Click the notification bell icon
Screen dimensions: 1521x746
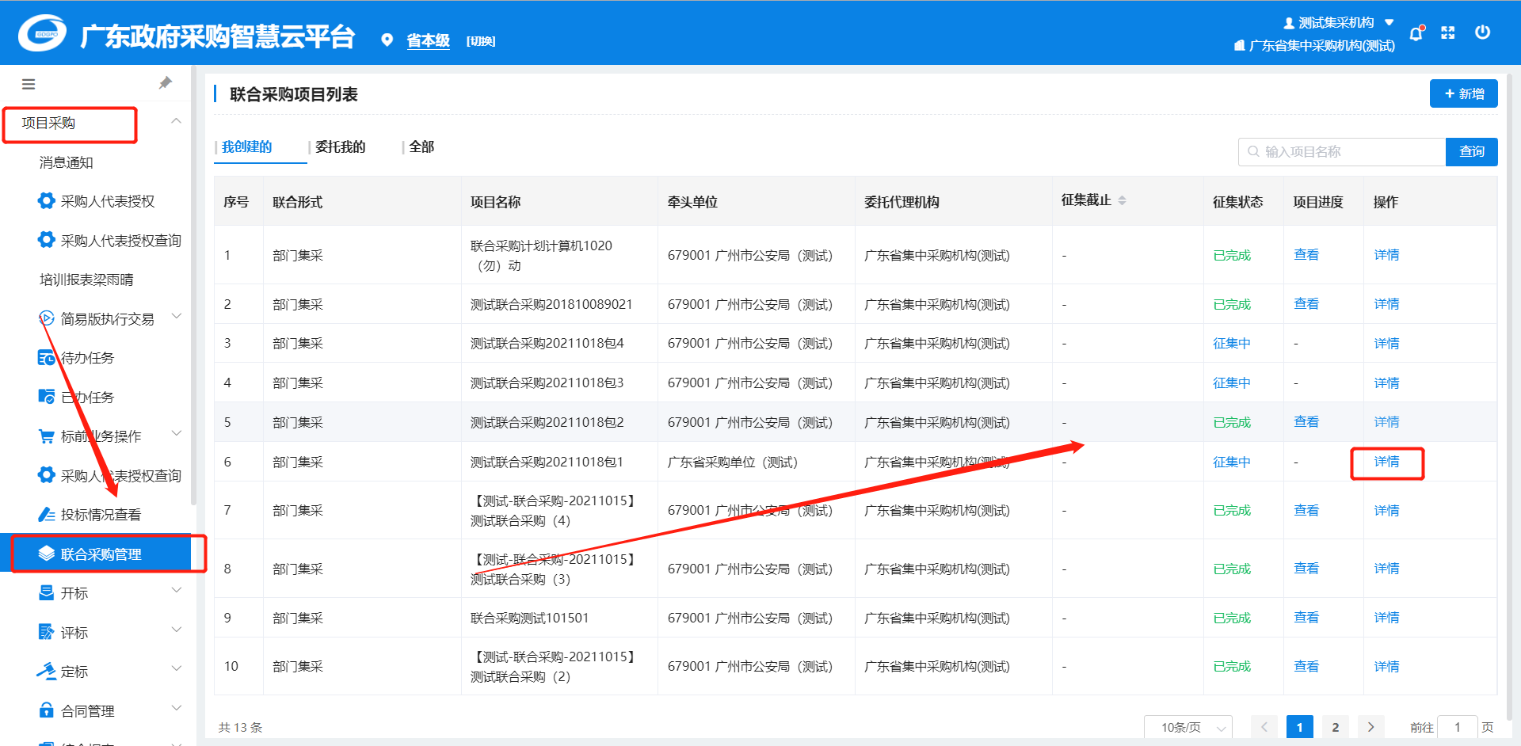[x=1416, y=33]
